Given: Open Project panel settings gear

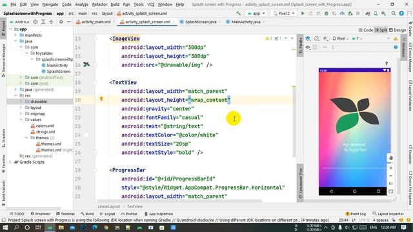Looking at the screenshot, I should pyautogui.click(x=61, y=22).
